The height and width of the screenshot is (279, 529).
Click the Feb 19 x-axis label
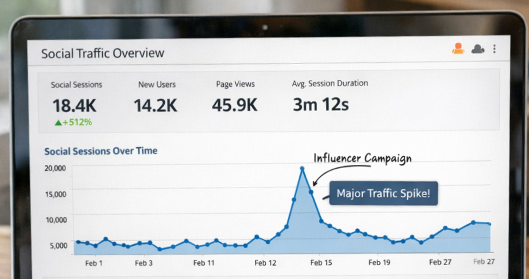pos(379,262)
